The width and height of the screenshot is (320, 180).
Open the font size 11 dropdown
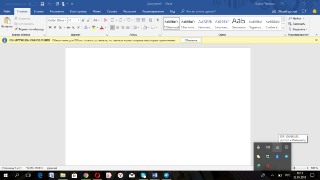[79, 20]
